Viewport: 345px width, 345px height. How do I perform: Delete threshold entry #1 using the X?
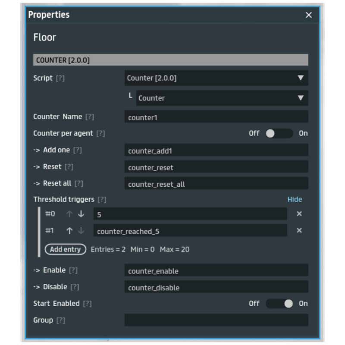point(299,231)
